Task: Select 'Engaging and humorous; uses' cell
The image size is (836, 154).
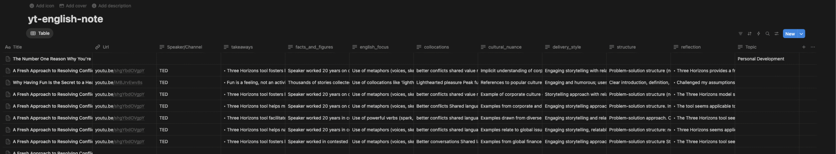Action: coord(574,83)
